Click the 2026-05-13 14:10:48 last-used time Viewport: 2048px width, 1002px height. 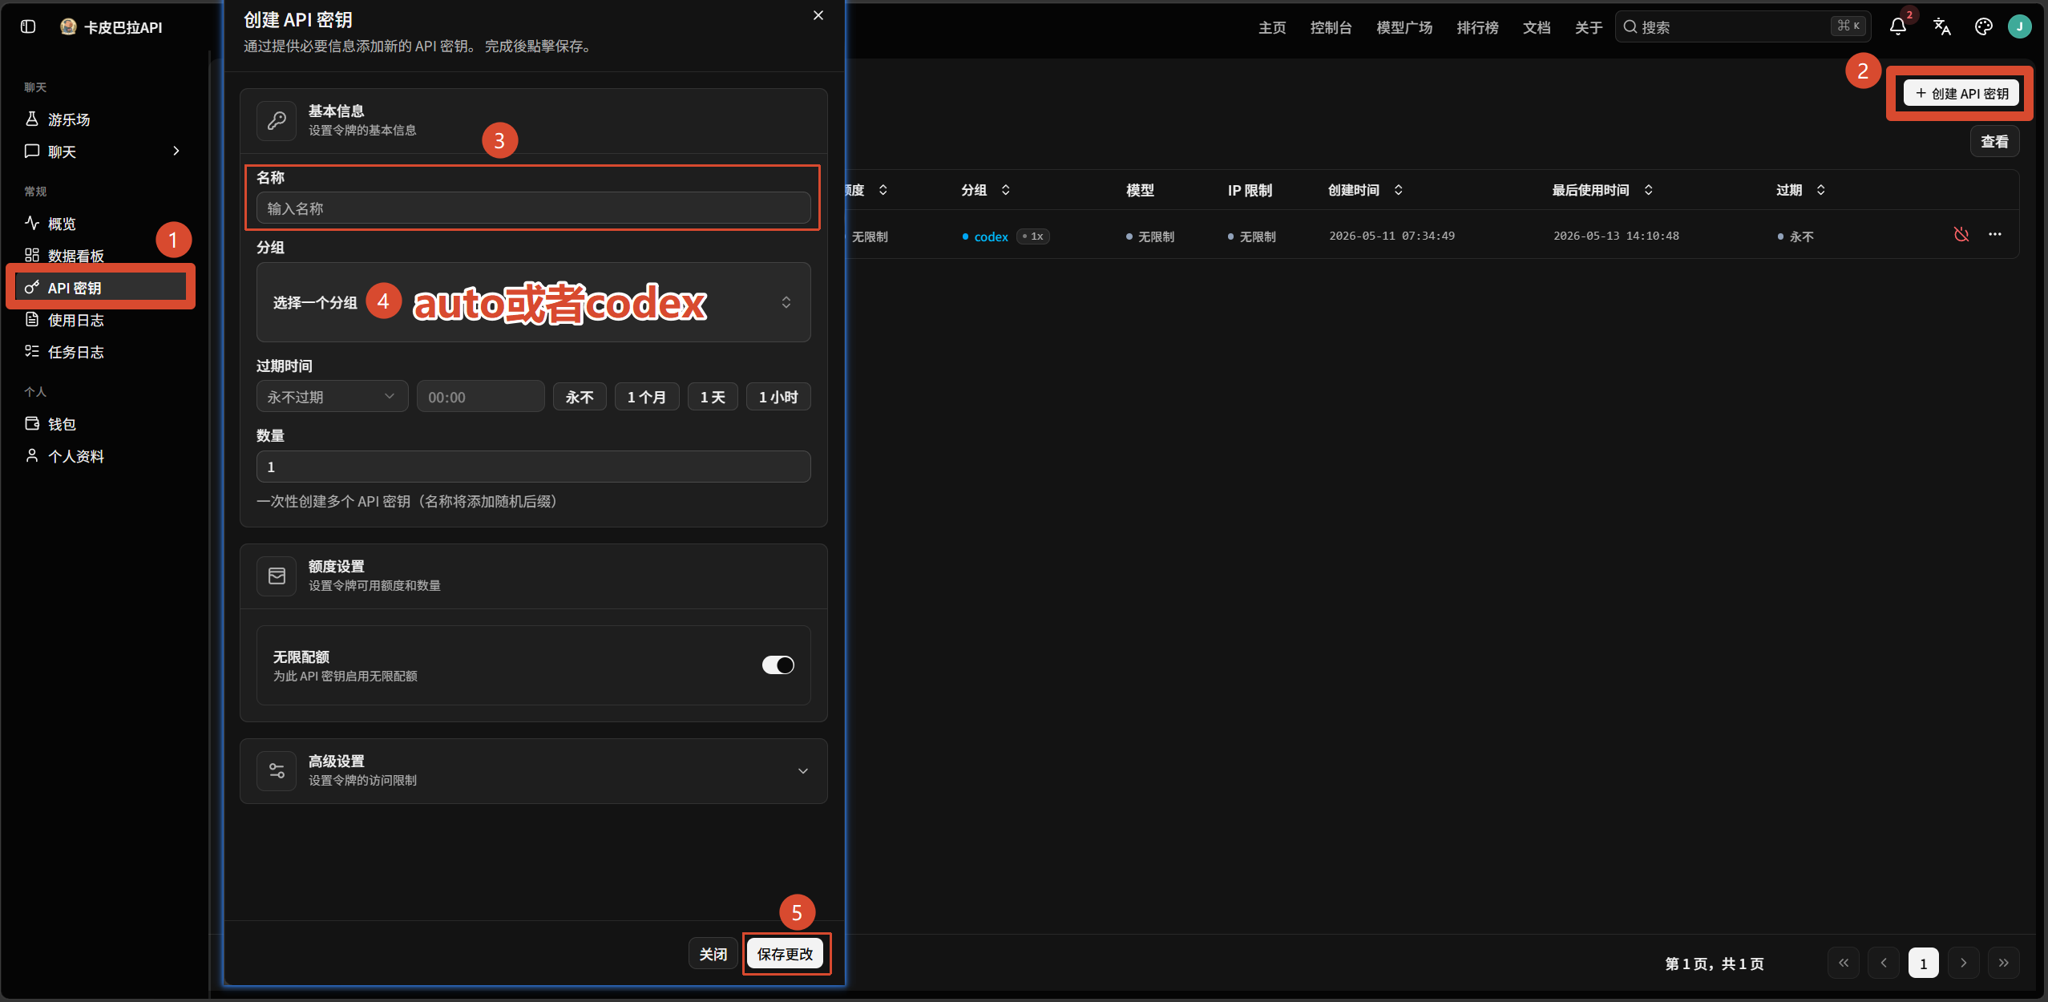point(1616,236)
